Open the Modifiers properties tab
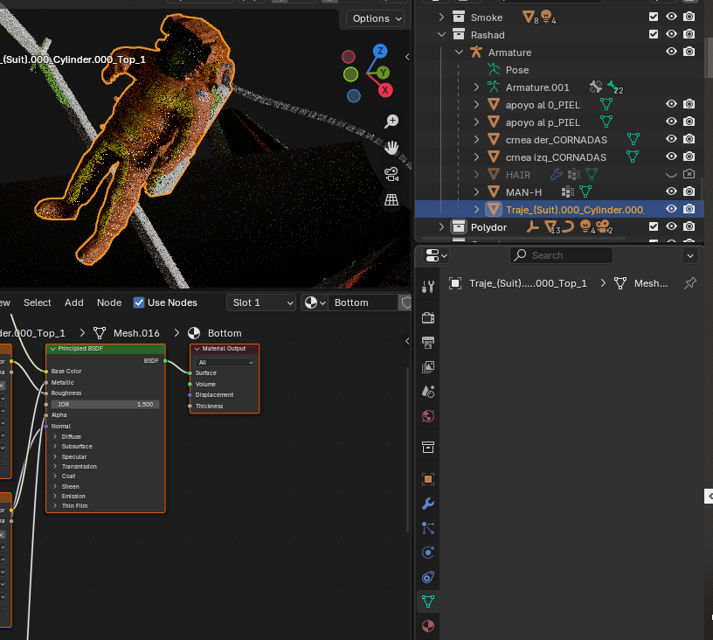Image resolution: width=713 pixels, height=640 pixels. point(428,504)
